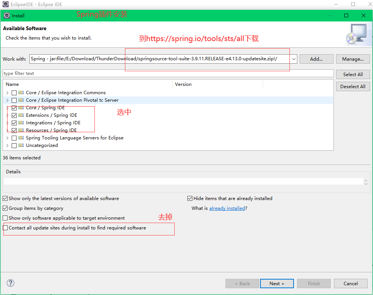Click the Details box scroll arrows

click(x=366, y=182)
